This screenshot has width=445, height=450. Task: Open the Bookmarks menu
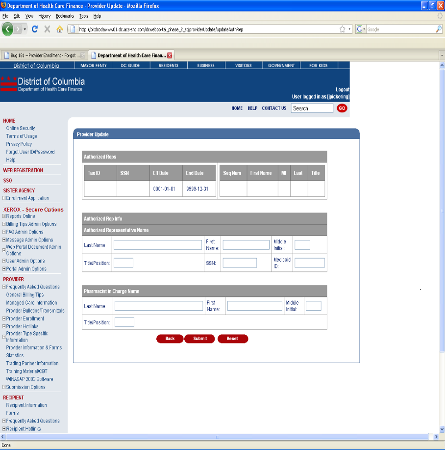point(65,16)
